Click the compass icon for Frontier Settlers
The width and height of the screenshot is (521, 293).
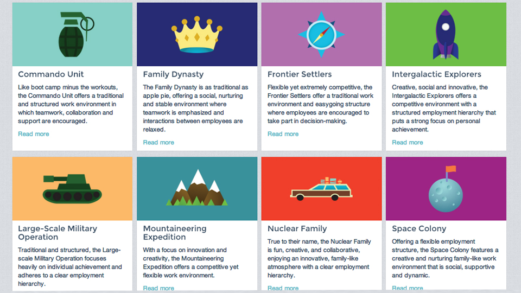tap(321, 35)
